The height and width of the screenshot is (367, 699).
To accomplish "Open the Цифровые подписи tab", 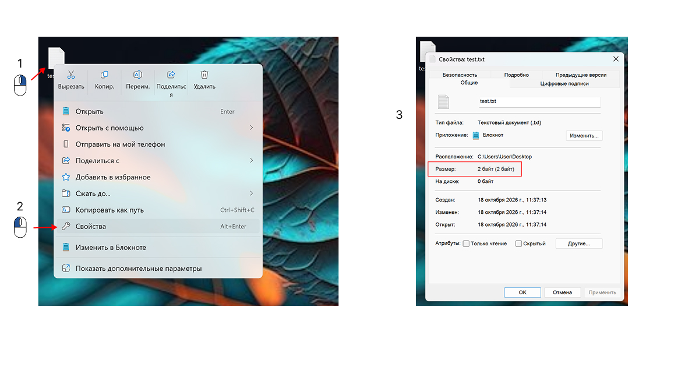I will [x=564, y=83].
